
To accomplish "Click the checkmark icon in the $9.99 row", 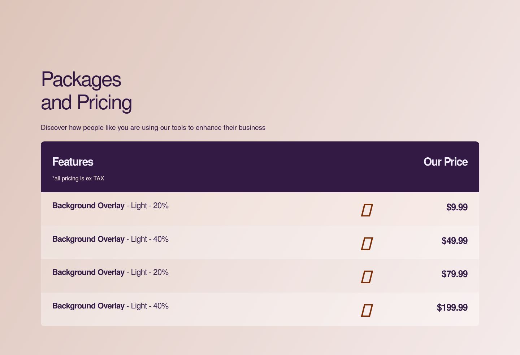I will 367,210.
